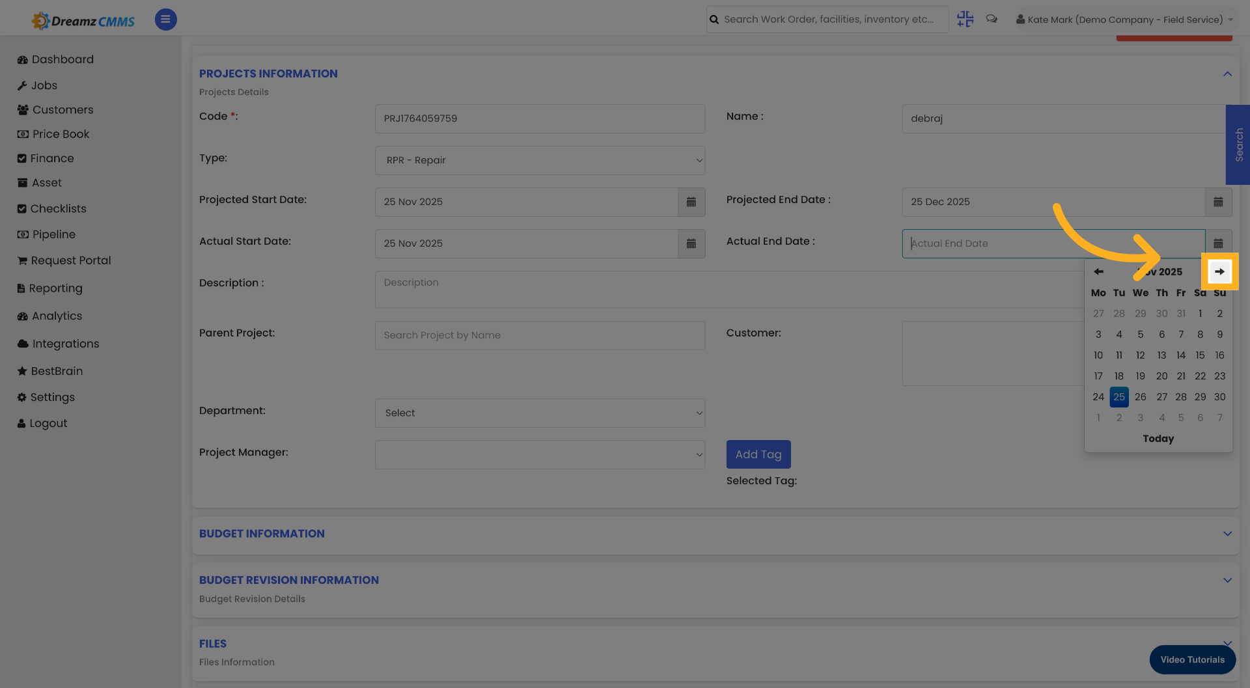The width and height of the screenshot is (1250, 688).
Task: Click the Name field containing debraj
Action: pos(1064,118)
